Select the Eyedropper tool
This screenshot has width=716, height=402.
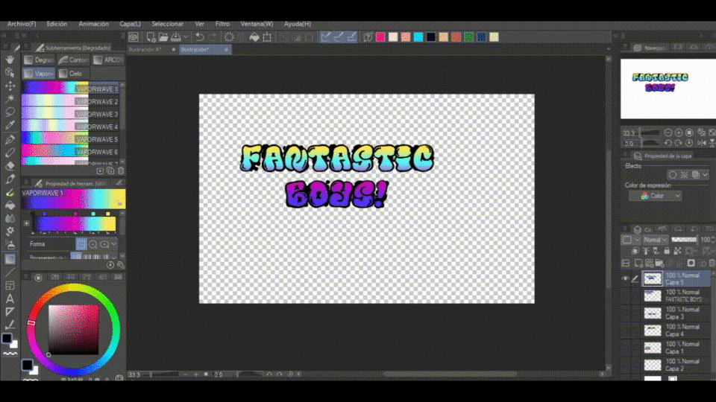10,125
